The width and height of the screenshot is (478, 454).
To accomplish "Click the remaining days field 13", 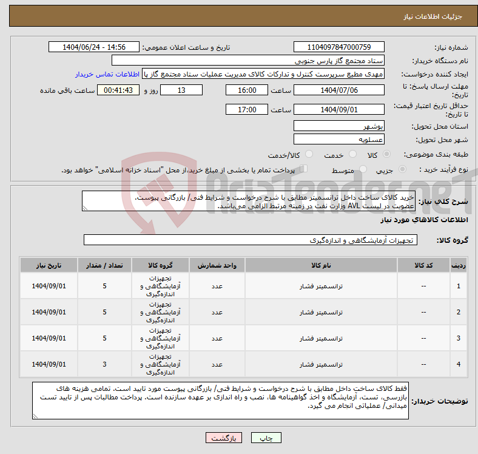I will click(181, 90).
